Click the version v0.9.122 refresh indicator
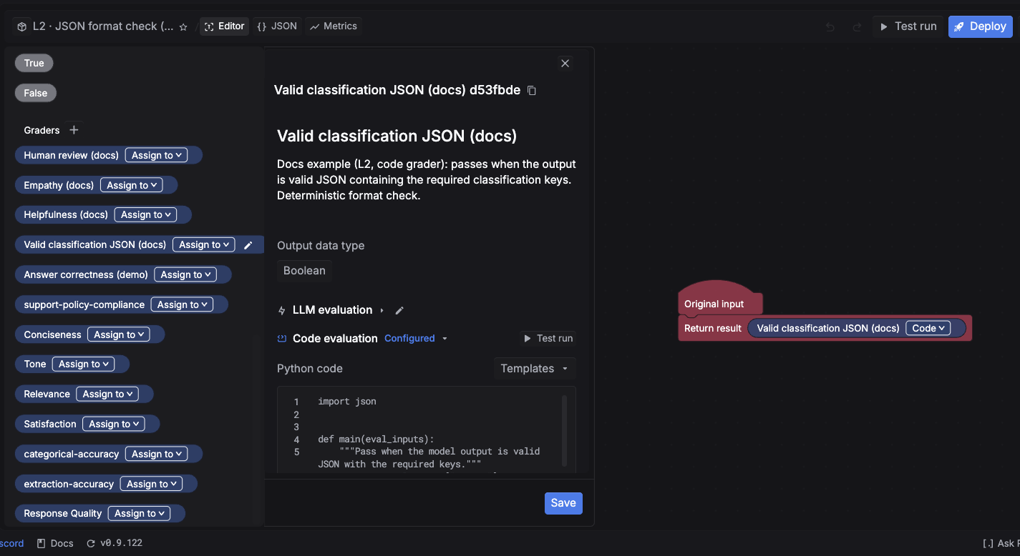Image resolution: width=1020 pixels, height=556 pixels. (x=115, y=543)
